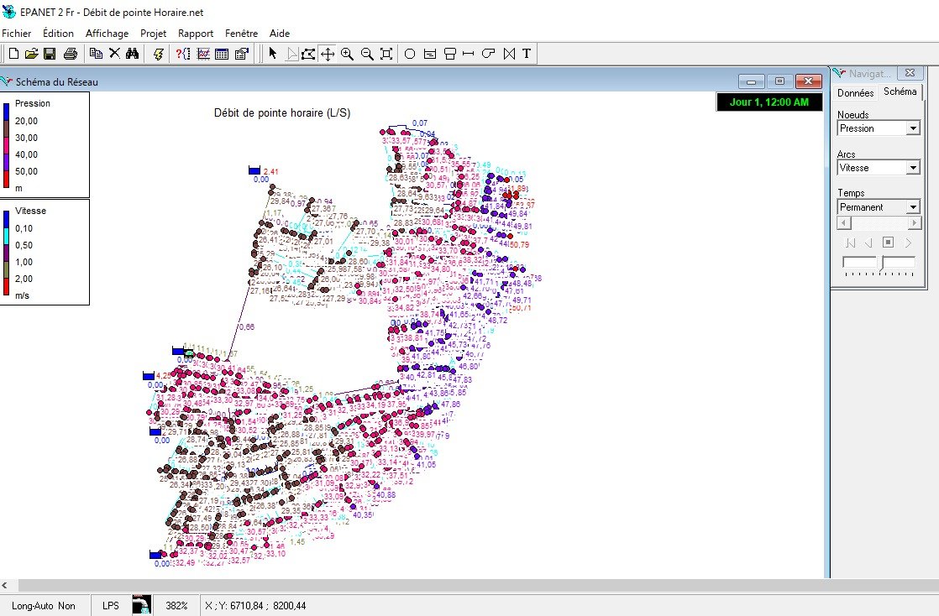This screenshot has height=616, width=939.
Task: Open the Projet menu
Action: [x=154, y=34]
